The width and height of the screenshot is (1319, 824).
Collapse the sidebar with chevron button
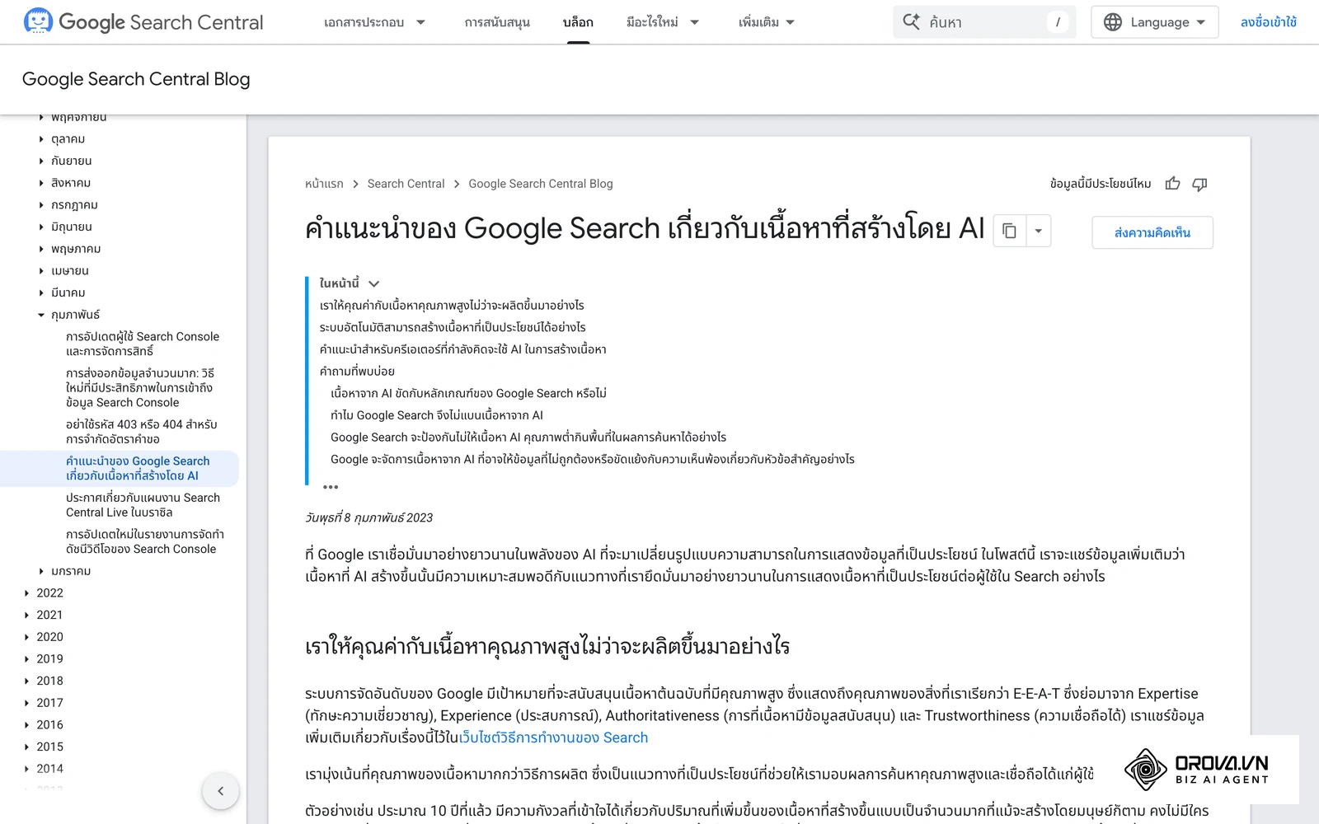coord(220,791)
